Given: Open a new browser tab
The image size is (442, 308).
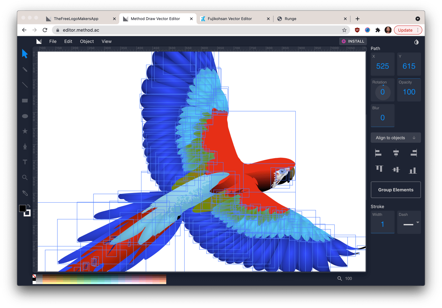Looking at the screenshot, I should [357, 19].
